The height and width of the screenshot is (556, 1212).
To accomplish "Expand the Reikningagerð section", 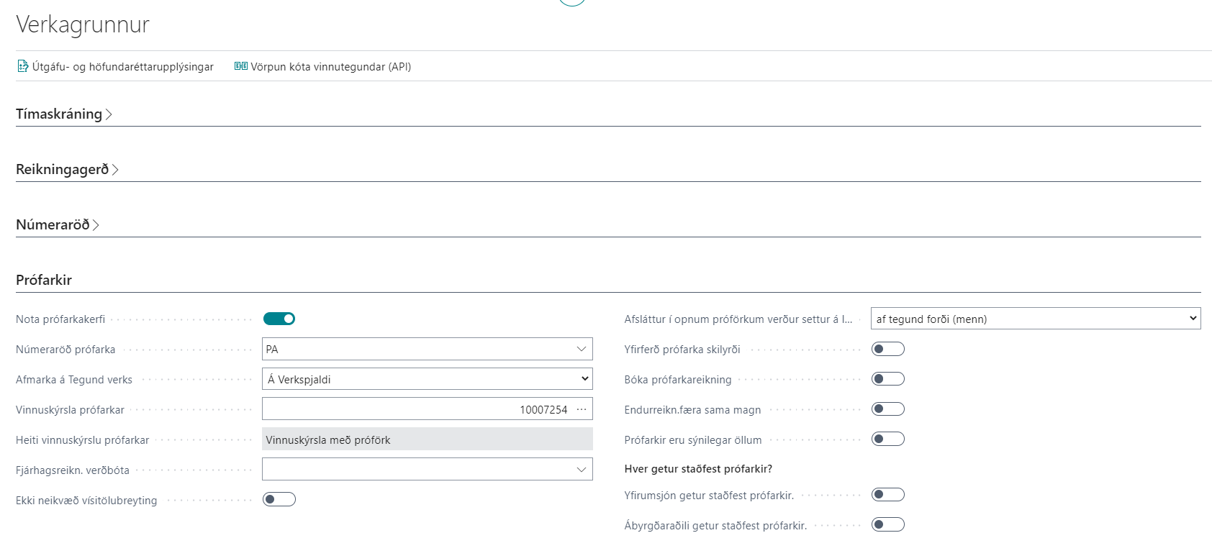I will click(66, 170).
